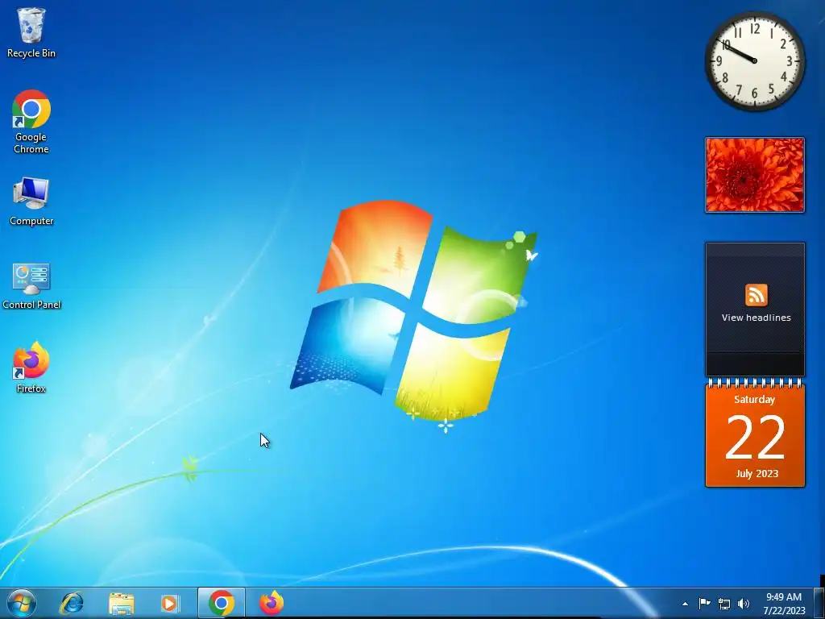Select the Computer desktop icon
This screenshot has height=619, width=825.
(31, 201)
